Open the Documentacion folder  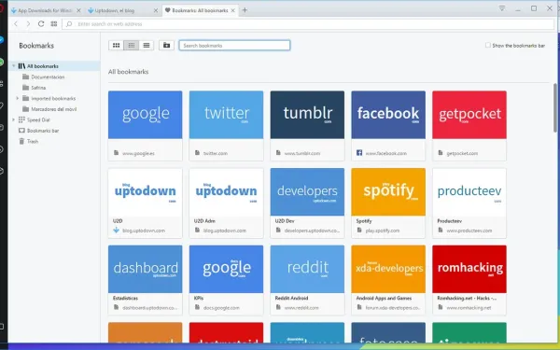(x=48, y=77)
